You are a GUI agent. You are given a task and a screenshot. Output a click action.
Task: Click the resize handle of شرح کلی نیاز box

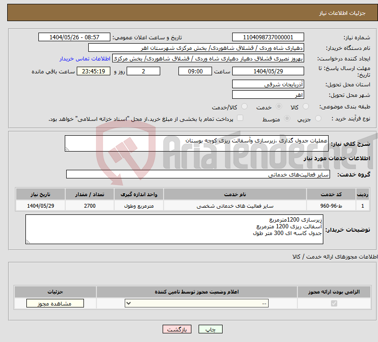tap(67, 149)
